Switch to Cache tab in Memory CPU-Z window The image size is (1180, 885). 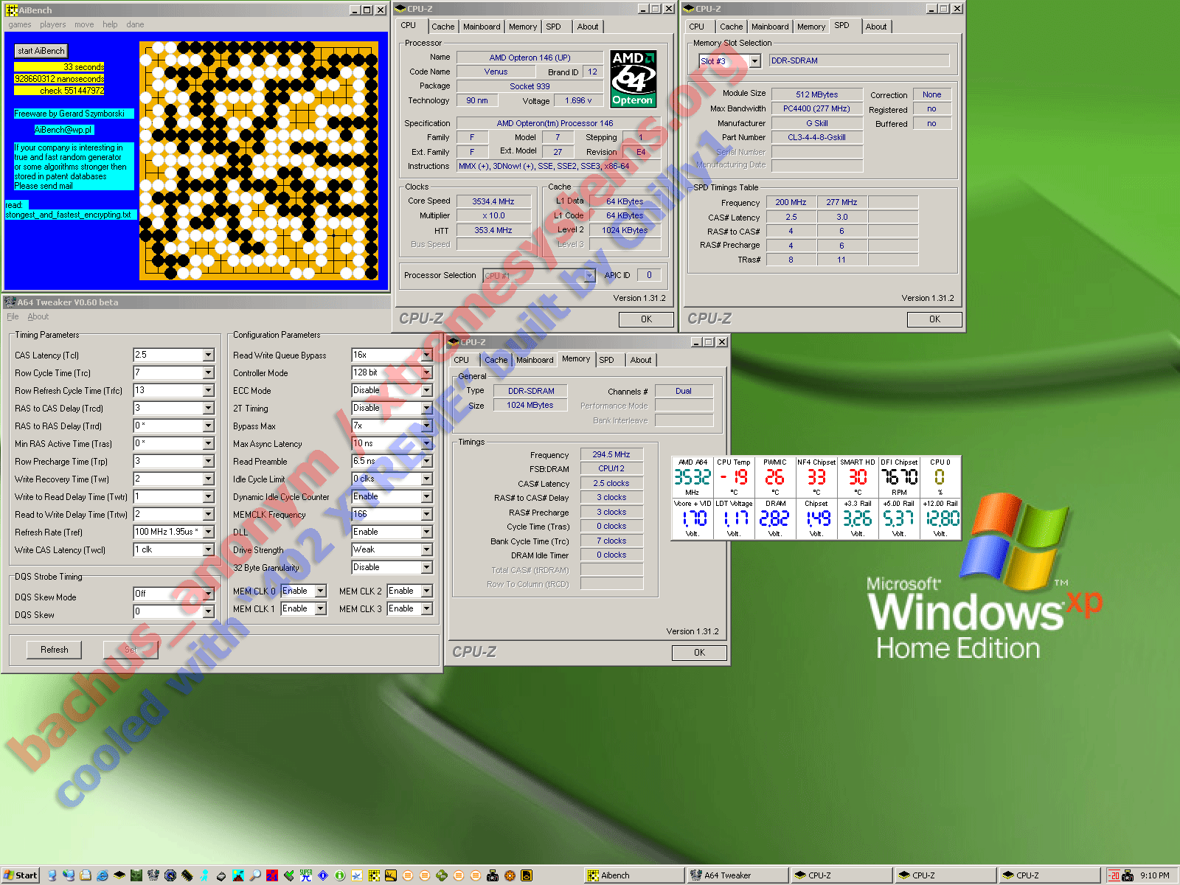coord(496,360)
